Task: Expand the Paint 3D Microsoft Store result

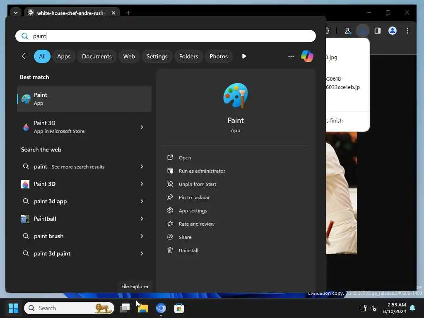Action: tap(142, 127)
